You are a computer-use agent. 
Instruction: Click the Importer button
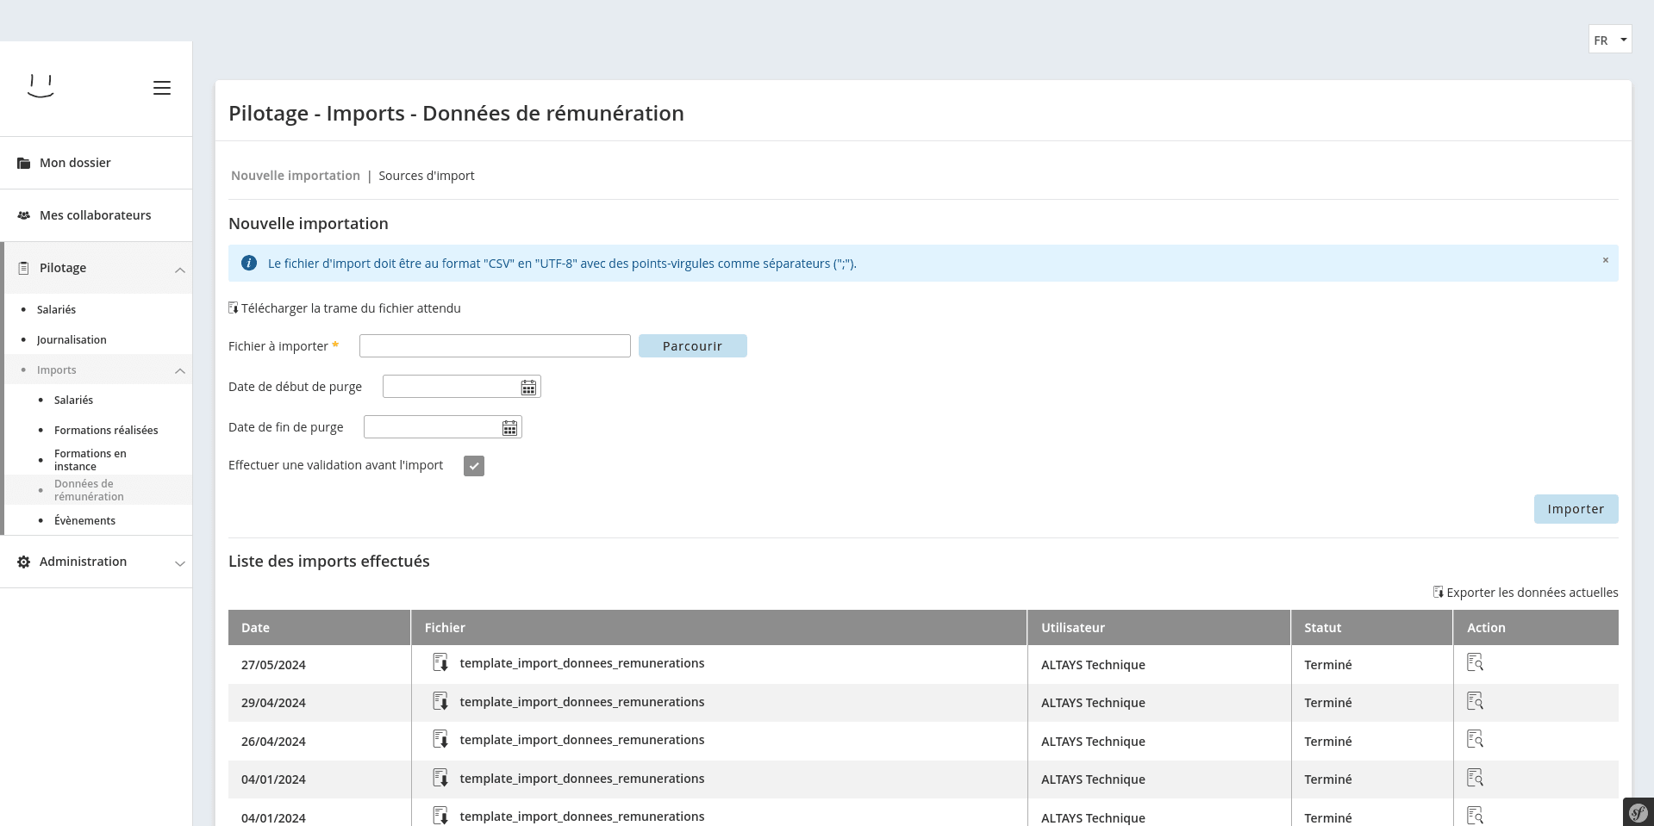(1575, 509)
